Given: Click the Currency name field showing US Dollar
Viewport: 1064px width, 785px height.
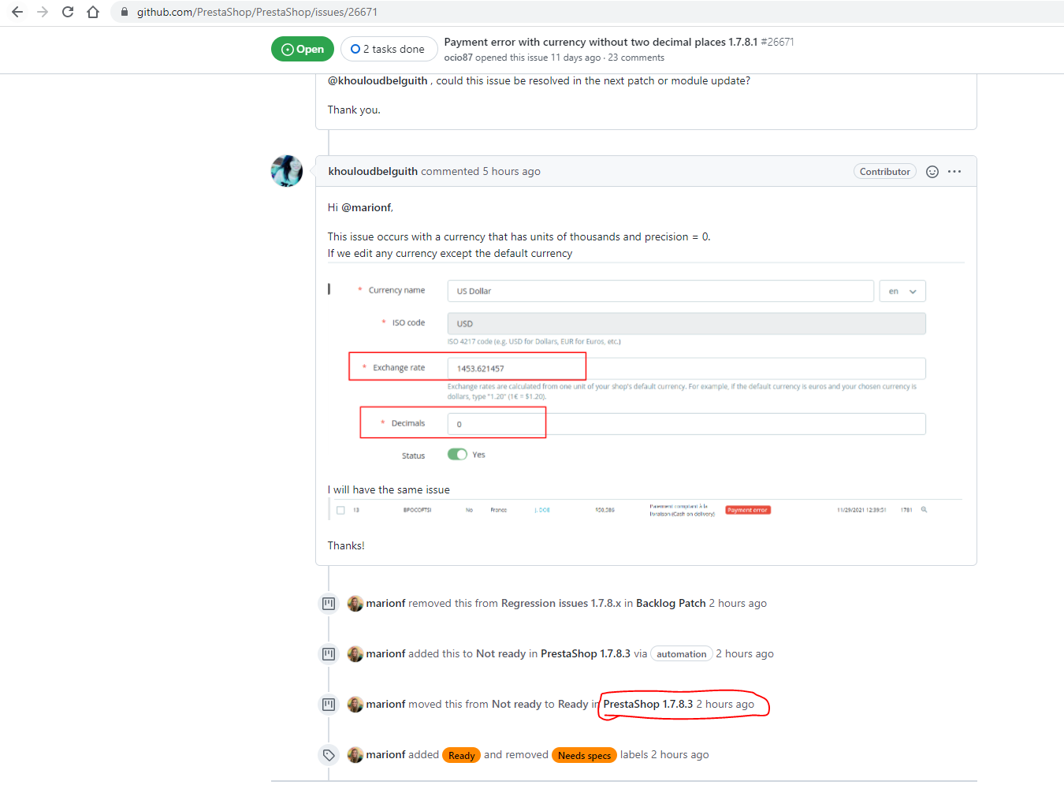Looking at the screenshot, I should (x=660, y=291).
